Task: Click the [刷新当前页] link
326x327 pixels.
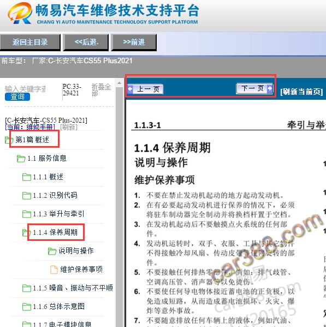Action: (301, 92)
